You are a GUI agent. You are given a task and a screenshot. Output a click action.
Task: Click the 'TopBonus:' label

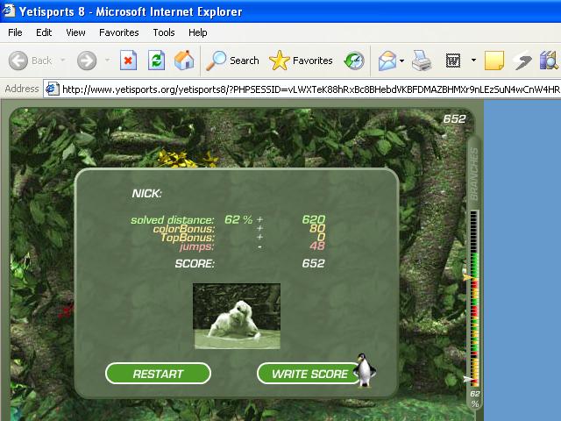(x=188, y=238)
